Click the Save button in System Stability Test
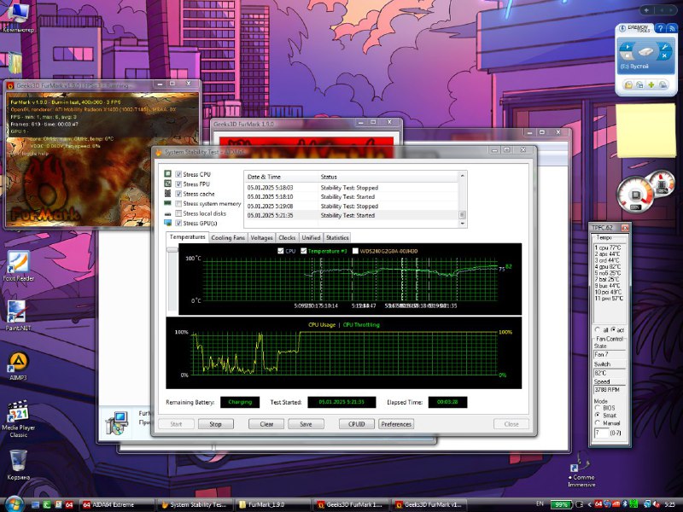Viewport: 683px width, 512px height. coord(306,424)
